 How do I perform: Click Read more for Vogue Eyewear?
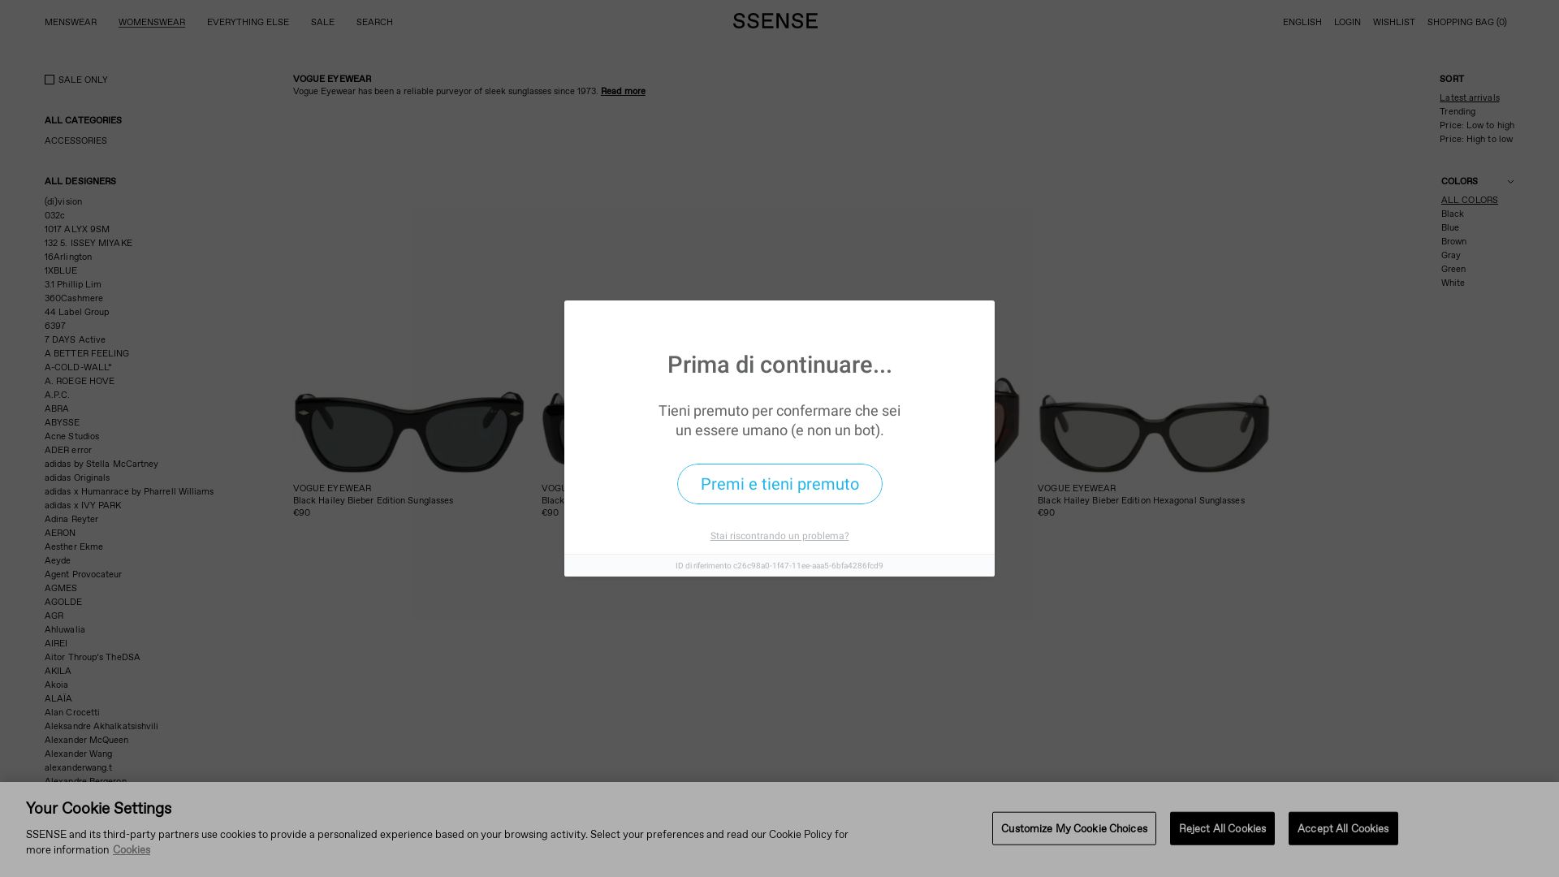tap(623, 91)
